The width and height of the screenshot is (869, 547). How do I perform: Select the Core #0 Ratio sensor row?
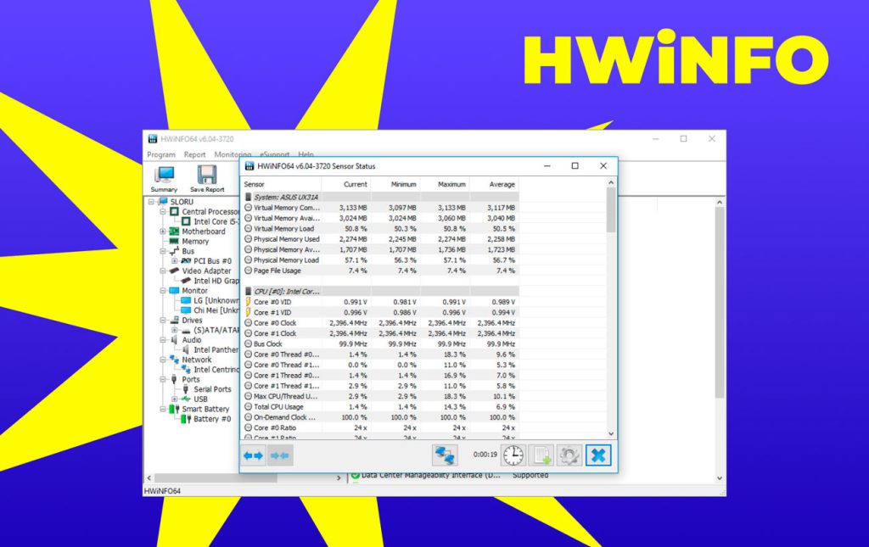click(x=380, y=428)
